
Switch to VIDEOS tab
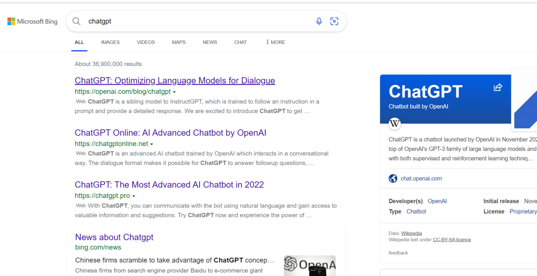click(x=146, y=42)
